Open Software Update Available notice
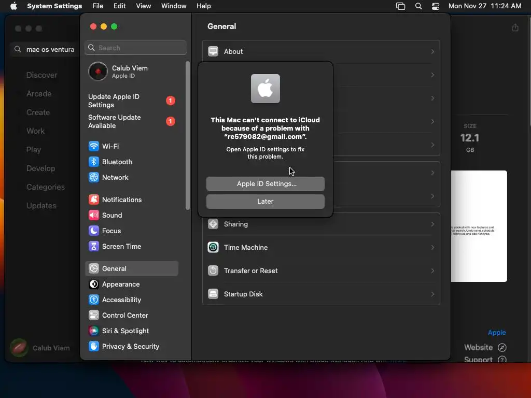This screenshot has width=531, height=398. click(131, 121)
